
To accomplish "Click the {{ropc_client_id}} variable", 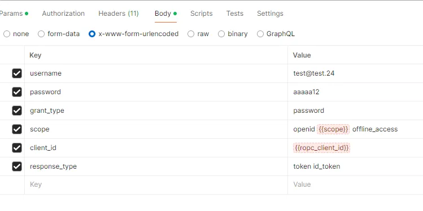I will 321,148.
